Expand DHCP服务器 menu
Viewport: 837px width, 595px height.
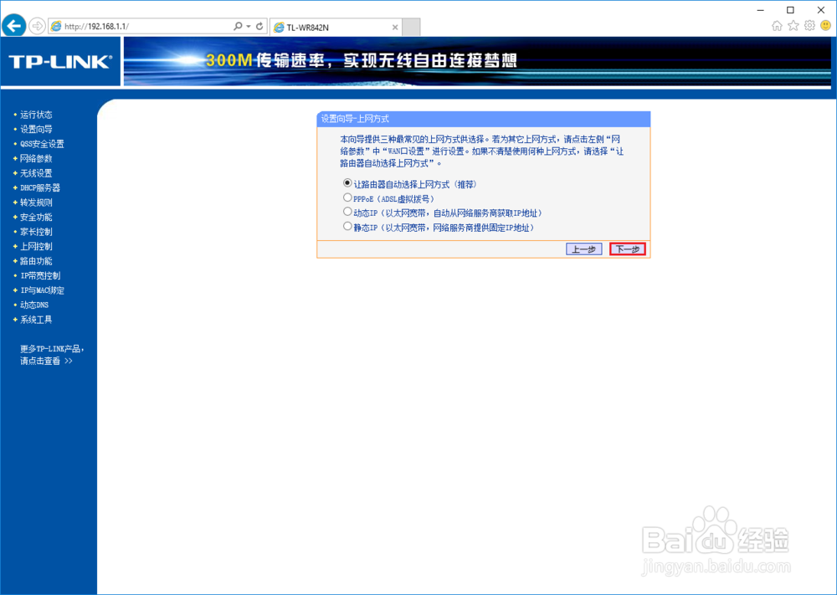(40, 187)
